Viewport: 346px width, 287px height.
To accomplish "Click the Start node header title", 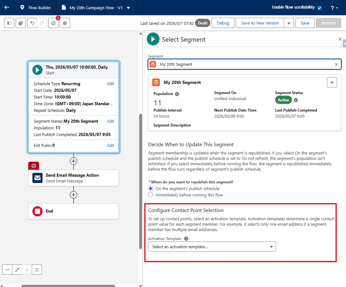I will point(77,67).
